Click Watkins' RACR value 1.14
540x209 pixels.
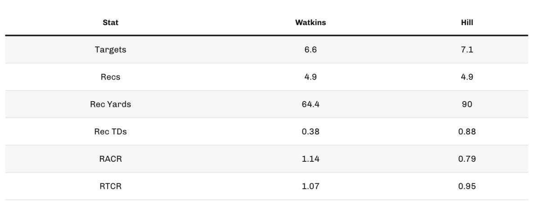click(310, 159)
